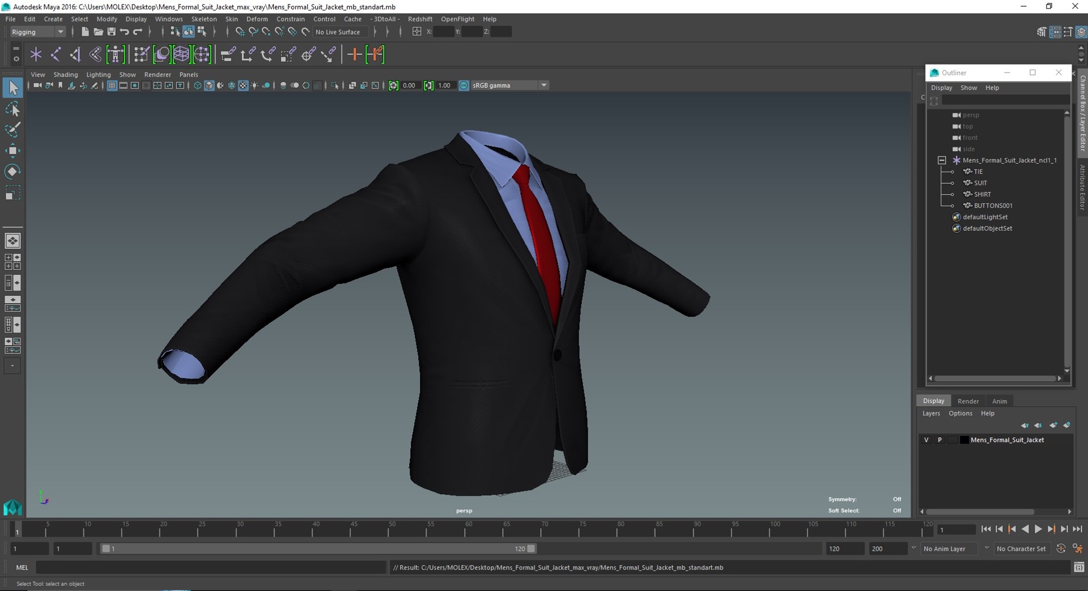Open the Redshift menu
Screen dimensions: 1088x591
[x=420, y=19]
